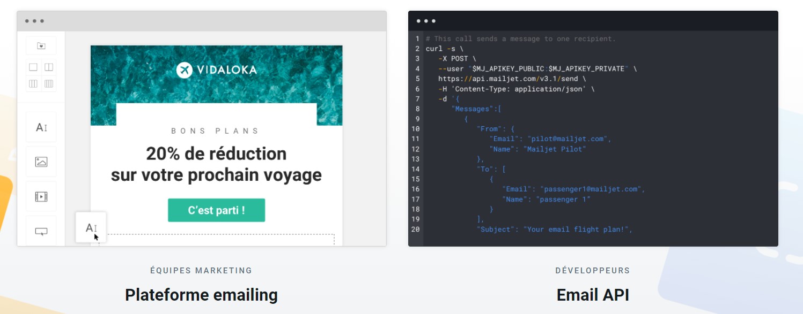Click the VIDALOKA brand name in the email header
The width and height of the screenshot is (803, 314).
point(226,70)
